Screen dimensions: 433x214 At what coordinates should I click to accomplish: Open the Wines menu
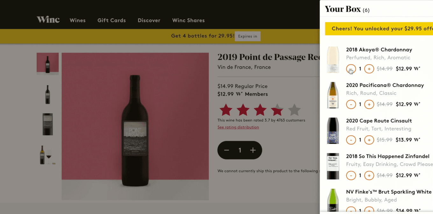pyautogui.click(x=78, y=20)
